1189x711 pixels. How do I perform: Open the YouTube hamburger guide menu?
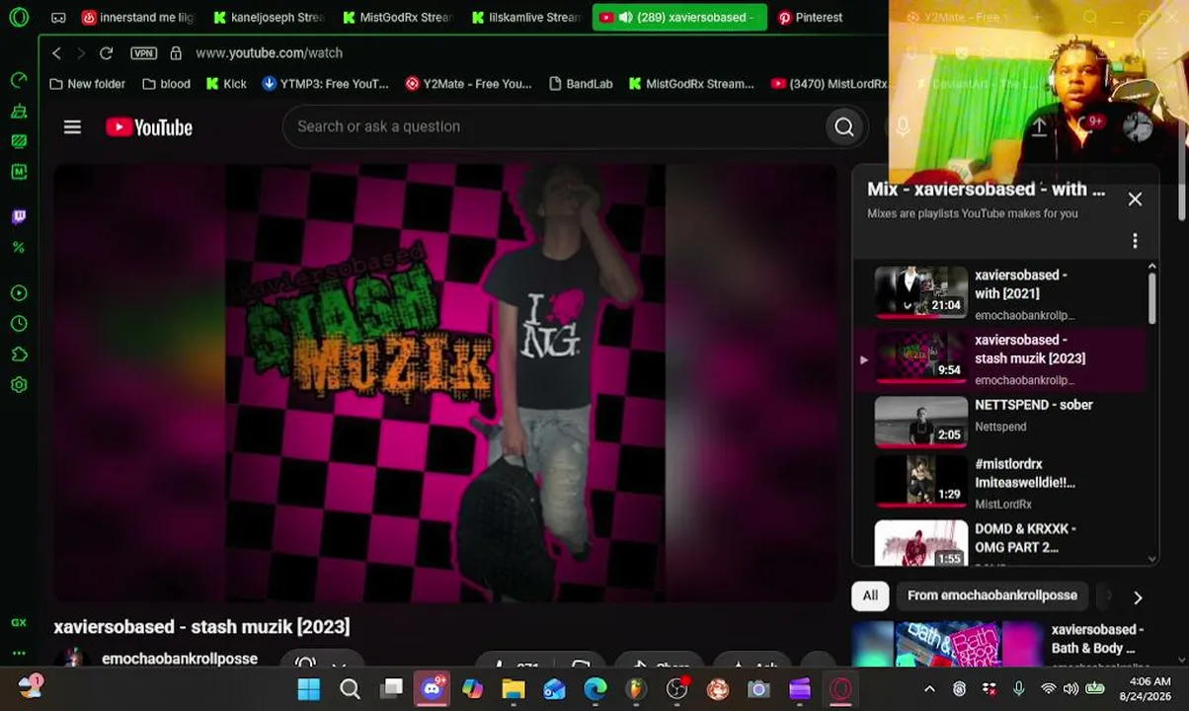[72, 126]
